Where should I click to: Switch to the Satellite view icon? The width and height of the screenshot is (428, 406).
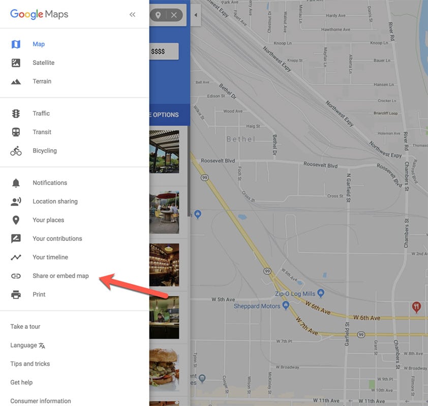pos(16,62)
